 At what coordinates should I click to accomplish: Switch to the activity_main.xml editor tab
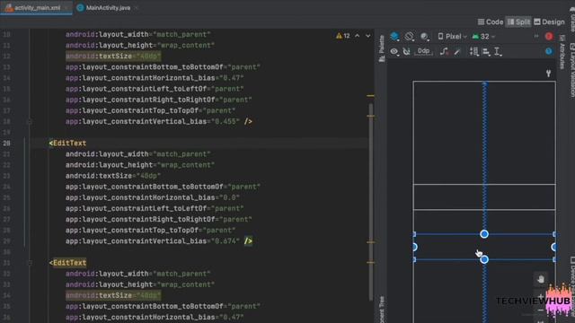pos(37,7)
